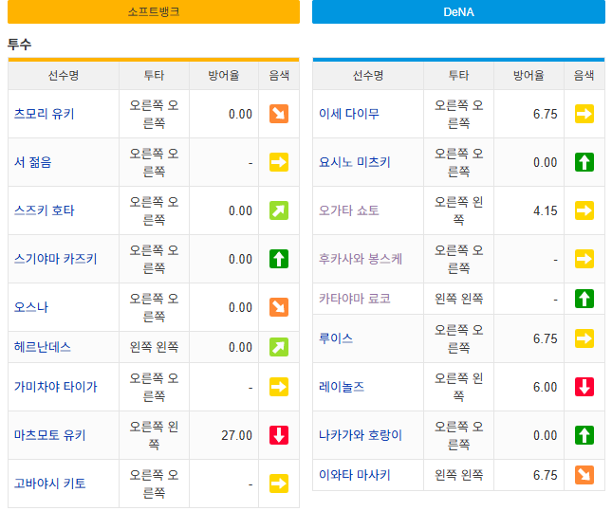Screen dimensions: 612x511
Task: Click the green up arrow for 스기야마 카즈키
Action: [279, 259]
